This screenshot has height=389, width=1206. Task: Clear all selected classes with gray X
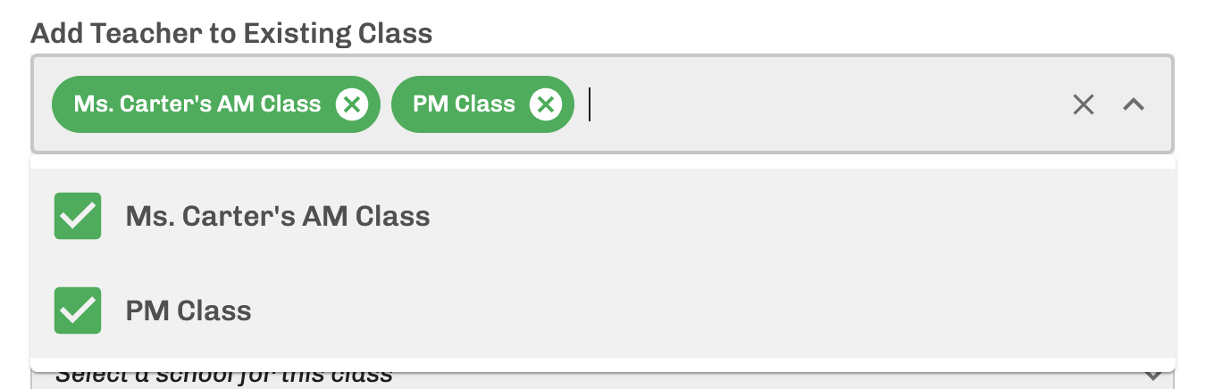1084,104
